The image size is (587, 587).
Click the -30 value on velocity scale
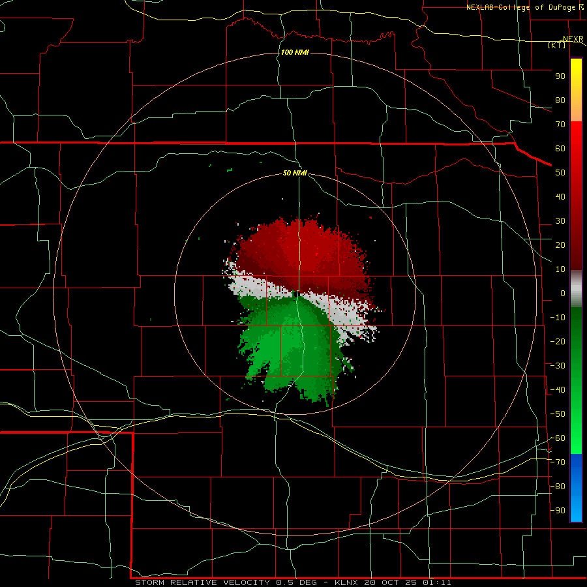[558, 366]
